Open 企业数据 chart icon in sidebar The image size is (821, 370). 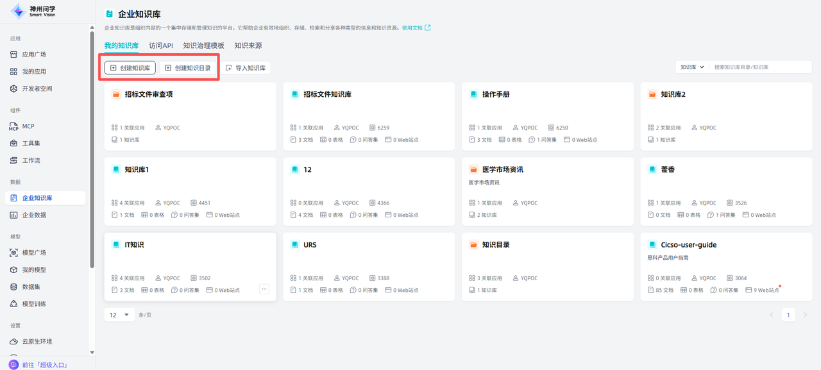(x=13, y=215)
